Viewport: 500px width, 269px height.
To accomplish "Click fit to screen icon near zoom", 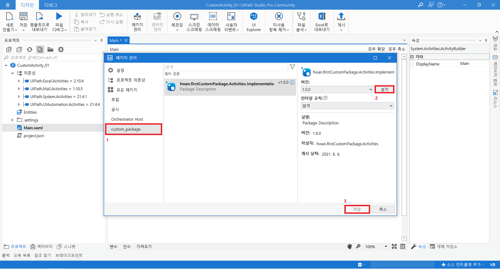I will click(x=394, y=247).
